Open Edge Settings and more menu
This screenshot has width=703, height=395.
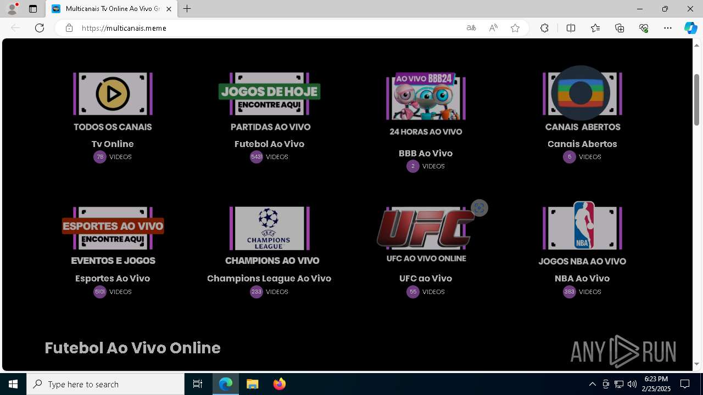[x=668, y=28]
